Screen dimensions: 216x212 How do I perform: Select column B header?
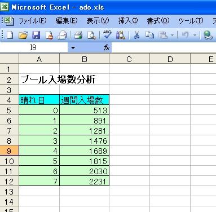(x=85, y=59)
